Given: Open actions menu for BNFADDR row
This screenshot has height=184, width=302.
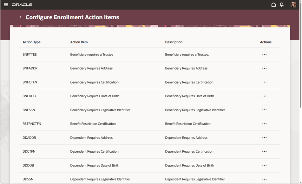Looking at the screenshot, I should [x=265, y=68].
